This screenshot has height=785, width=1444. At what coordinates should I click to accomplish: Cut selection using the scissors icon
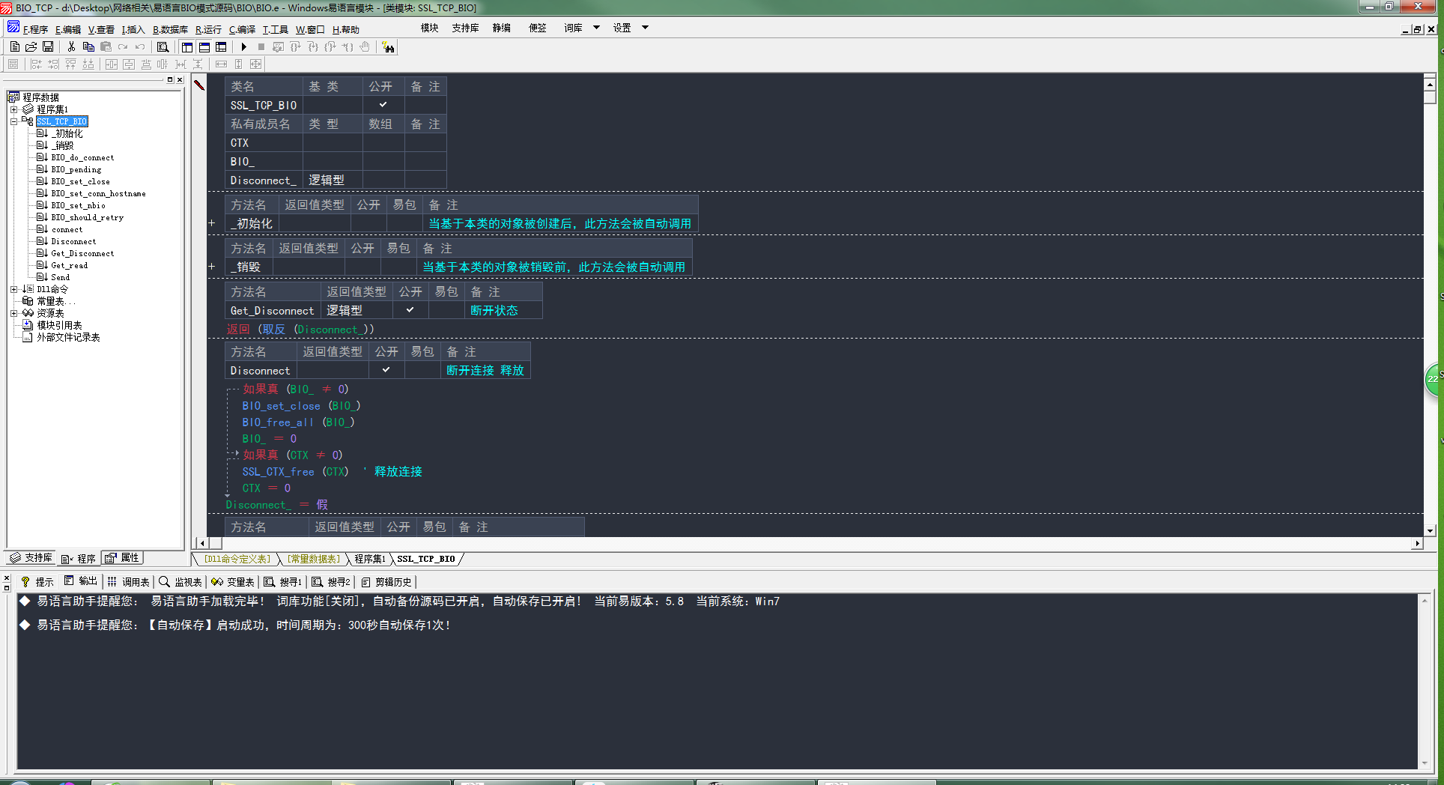(x=71, y=46)
